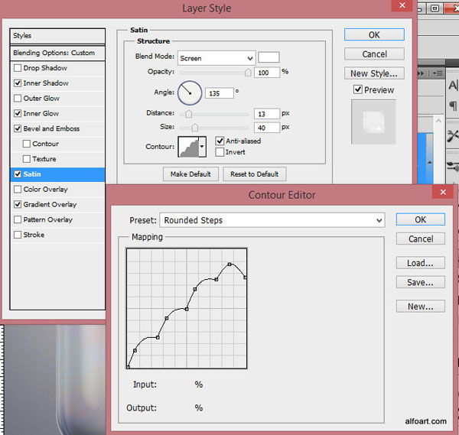459x435 pixels.
Task: Check the Stroke style checkbox
Action: pyautogui.click(x=18, y=235)
